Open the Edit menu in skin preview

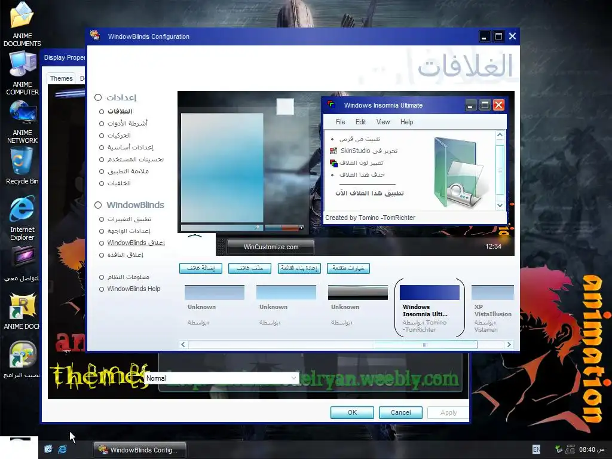point(360,122)
